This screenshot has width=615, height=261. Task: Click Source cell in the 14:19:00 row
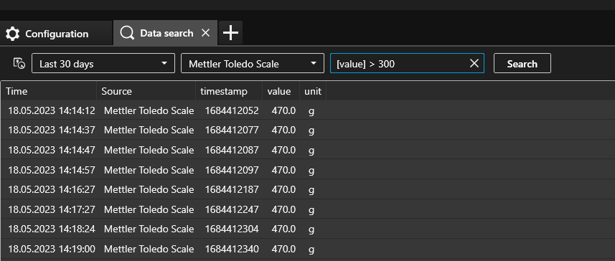coord(149,249)
